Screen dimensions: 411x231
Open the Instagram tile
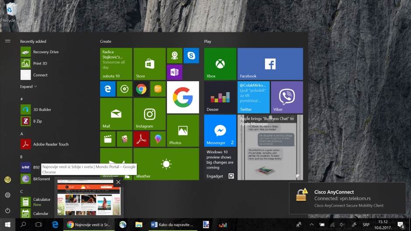150,114
